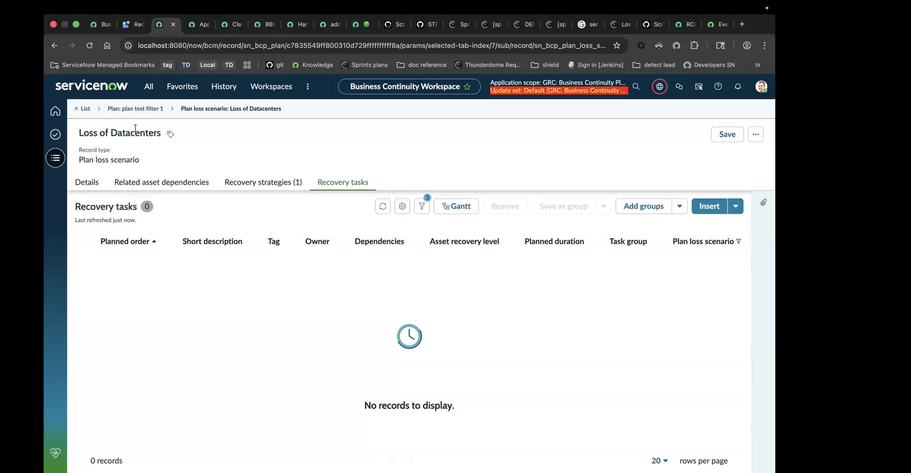Open the Knowledge bookmark
Image resolution: width=911 pixels, height=473 pixels.
click(x=313, y=65)
